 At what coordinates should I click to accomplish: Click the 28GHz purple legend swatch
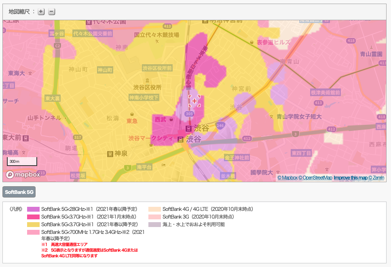point(33,209)
